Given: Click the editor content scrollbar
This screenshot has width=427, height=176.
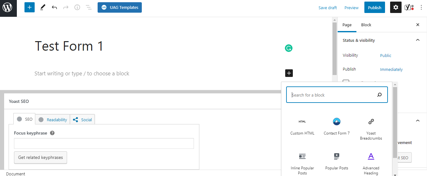Looking at the screenshot, I should coord(334,48).
